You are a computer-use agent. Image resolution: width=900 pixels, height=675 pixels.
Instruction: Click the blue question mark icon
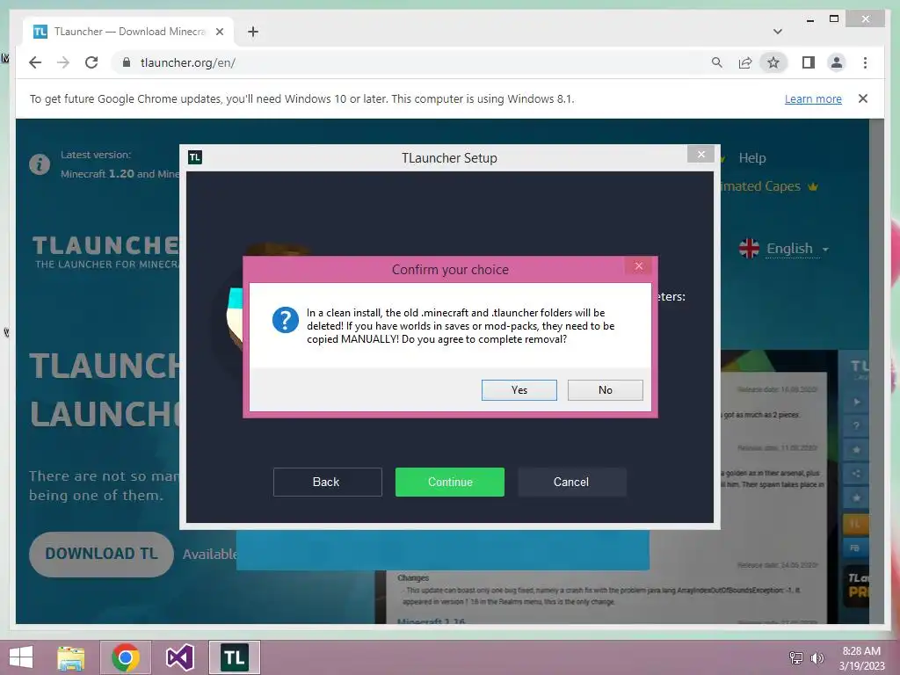(x=286, y=320)
